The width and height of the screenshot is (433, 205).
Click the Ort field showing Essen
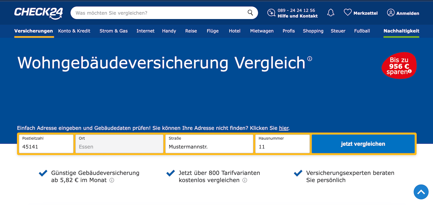pyautogui.click(x=119, y=144)
